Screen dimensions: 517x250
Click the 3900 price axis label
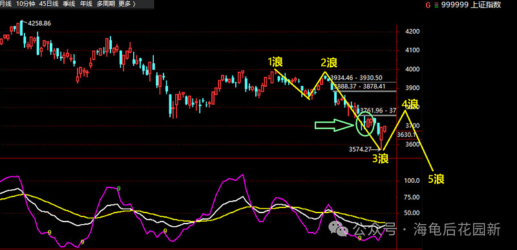[x=412, y=89]
